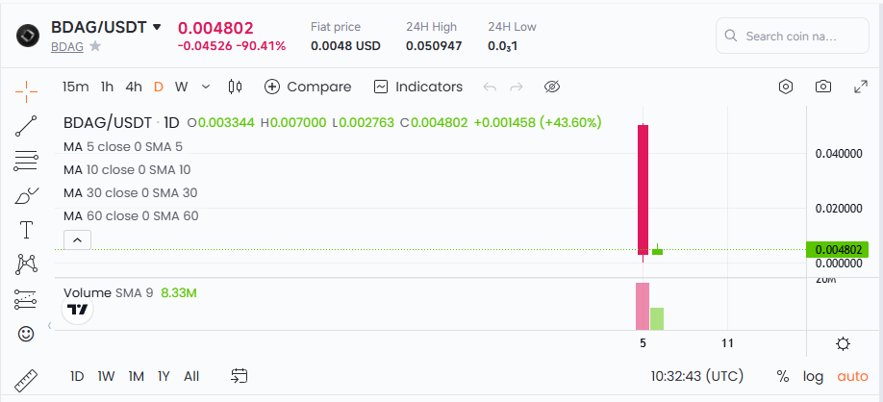Viewport: 883px width, 402px height.
Task: Open the long position forecasting tool
Action: 26,299
